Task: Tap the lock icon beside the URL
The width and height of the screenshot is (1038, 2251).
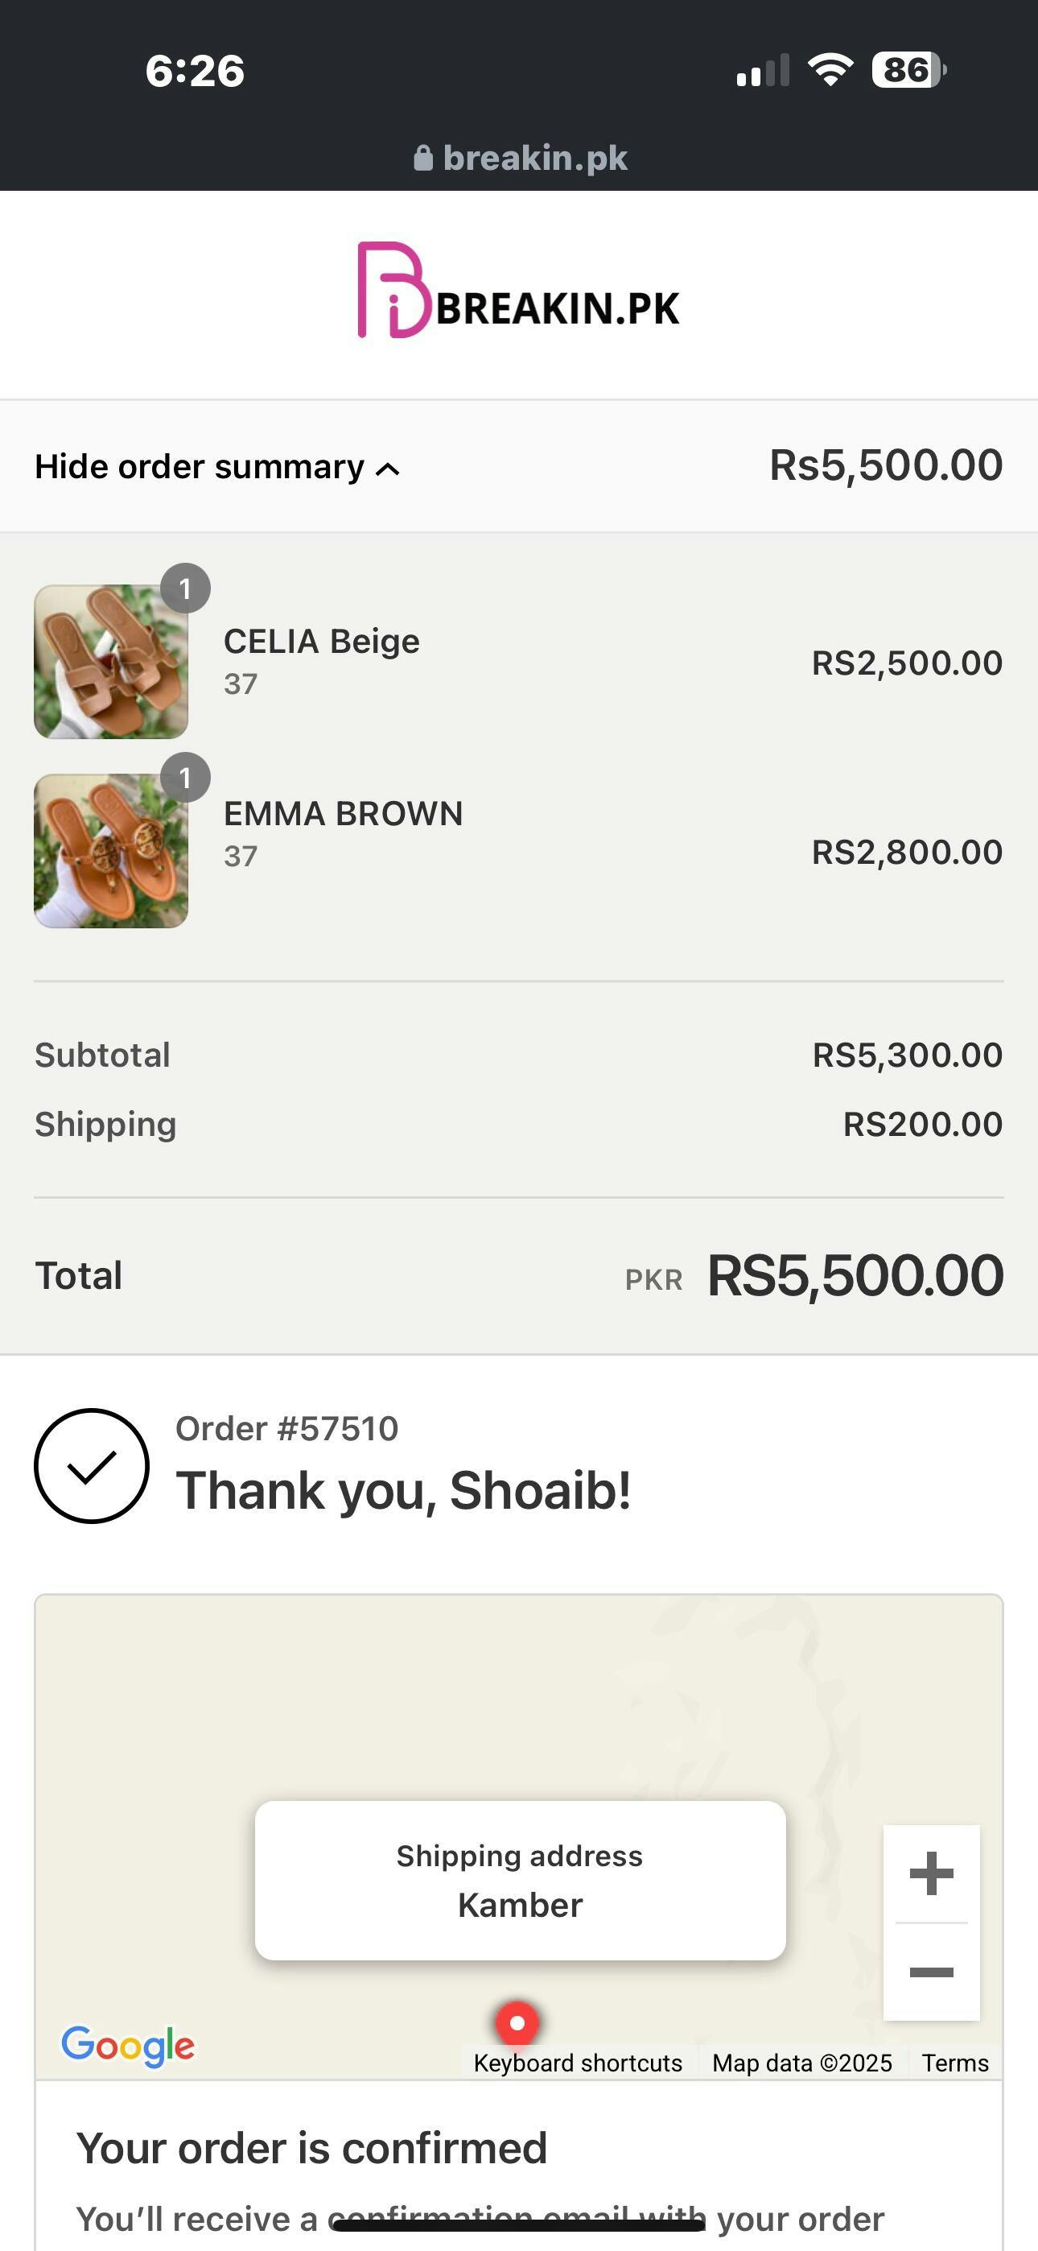Action: pos(424,158)
